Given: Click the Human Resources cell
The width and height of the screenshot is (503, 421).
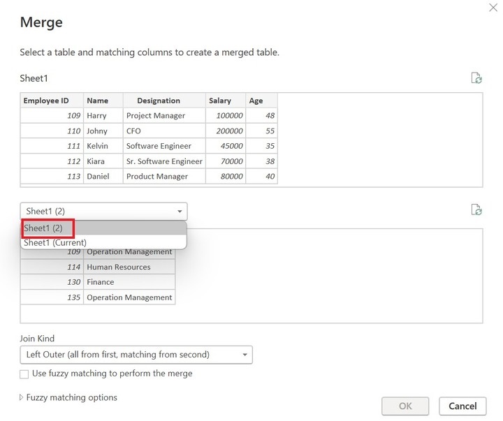Looking at the screenshot, I should click(129, 267).
